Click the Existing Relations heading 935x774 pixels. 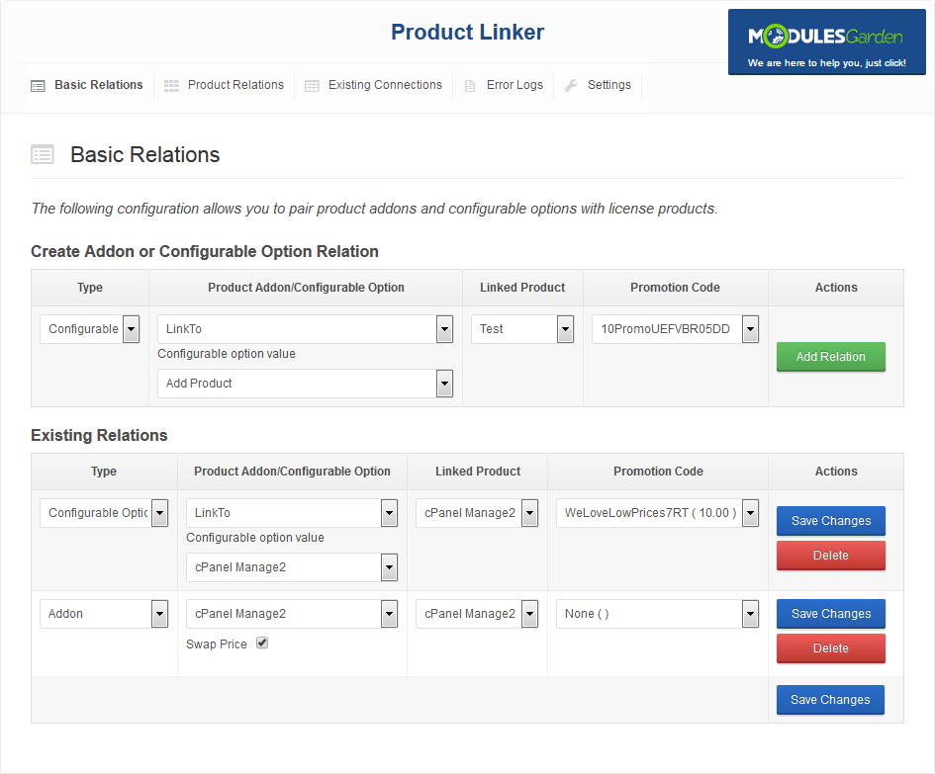[99, 435]
